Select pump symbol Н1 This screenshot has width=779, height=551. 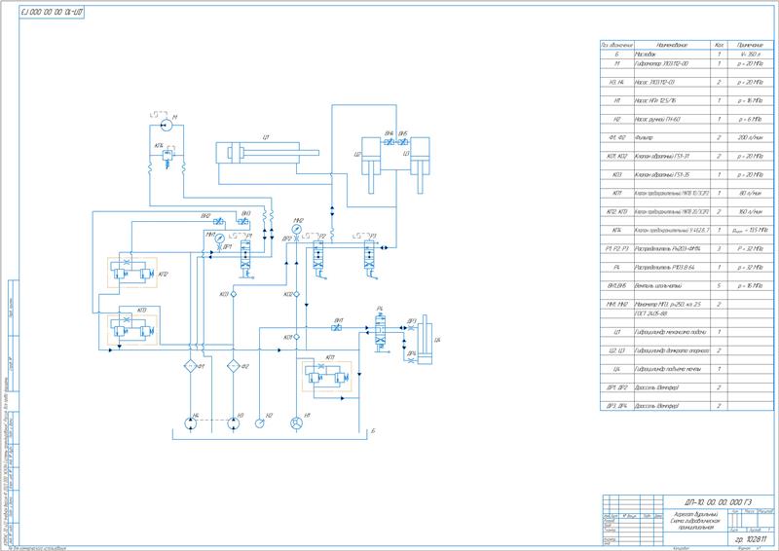(297, 423)
